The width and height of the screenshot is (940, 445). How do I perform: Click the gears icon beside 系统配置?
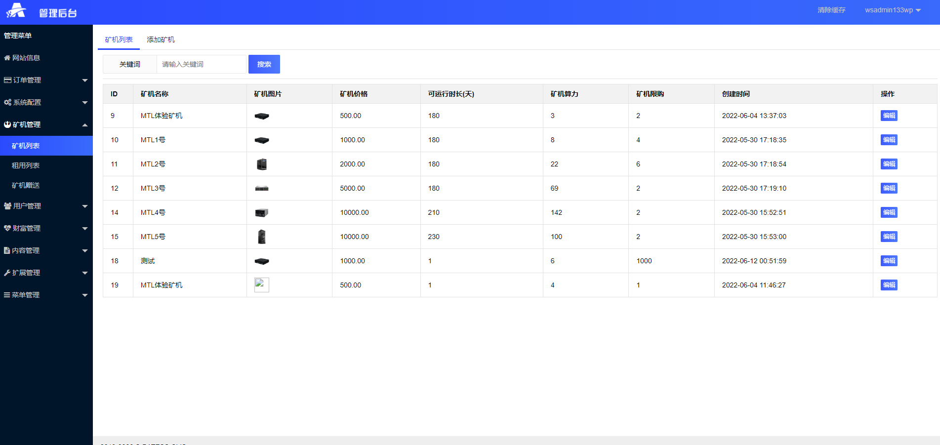click(7, 102)
